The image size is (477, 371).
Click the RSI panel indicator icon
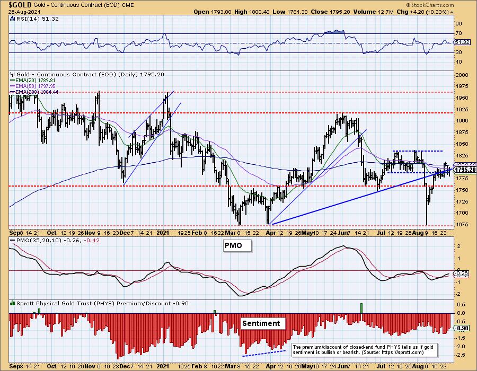pyautogui.click(x=12, y=19)
